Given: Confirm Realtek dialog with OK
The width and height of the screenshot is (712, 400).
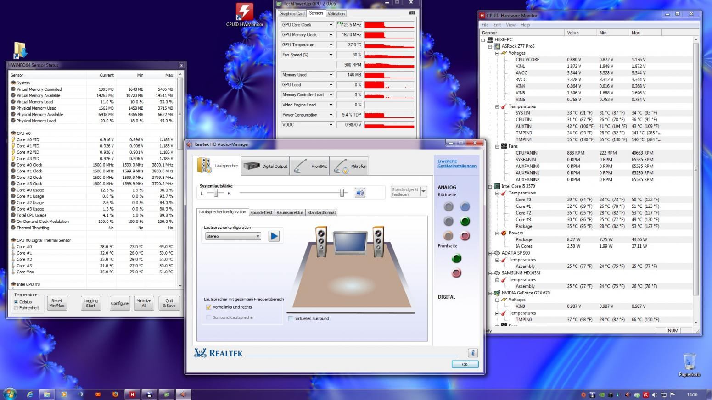Looking at the screenshot, I should [x=465, y=364].
